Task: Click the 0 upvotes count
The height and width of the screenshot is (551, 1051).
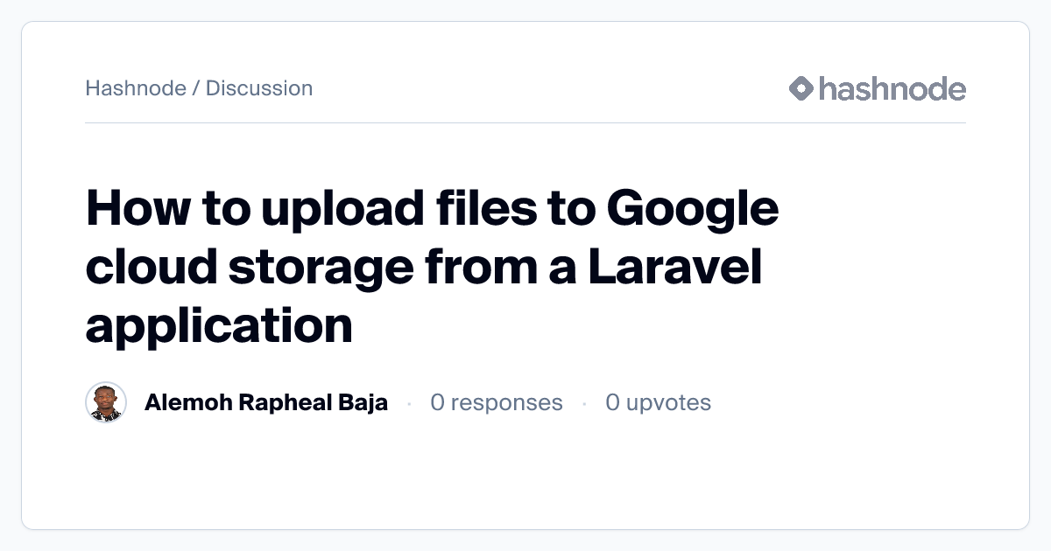Action: coord(658,402)
